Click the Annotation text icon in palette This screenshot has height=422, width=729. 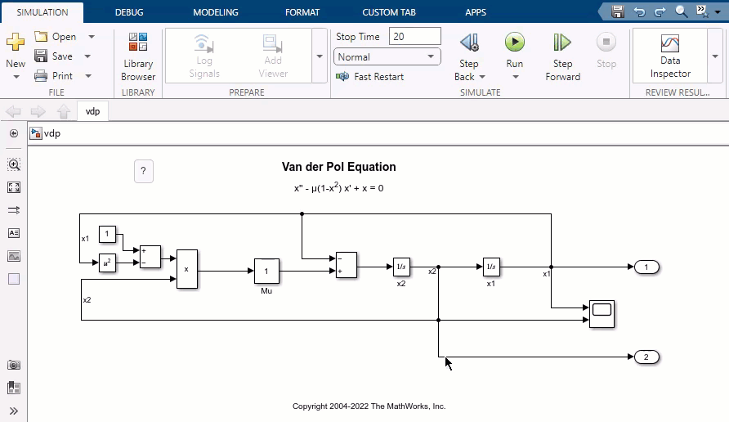[14, 233]
